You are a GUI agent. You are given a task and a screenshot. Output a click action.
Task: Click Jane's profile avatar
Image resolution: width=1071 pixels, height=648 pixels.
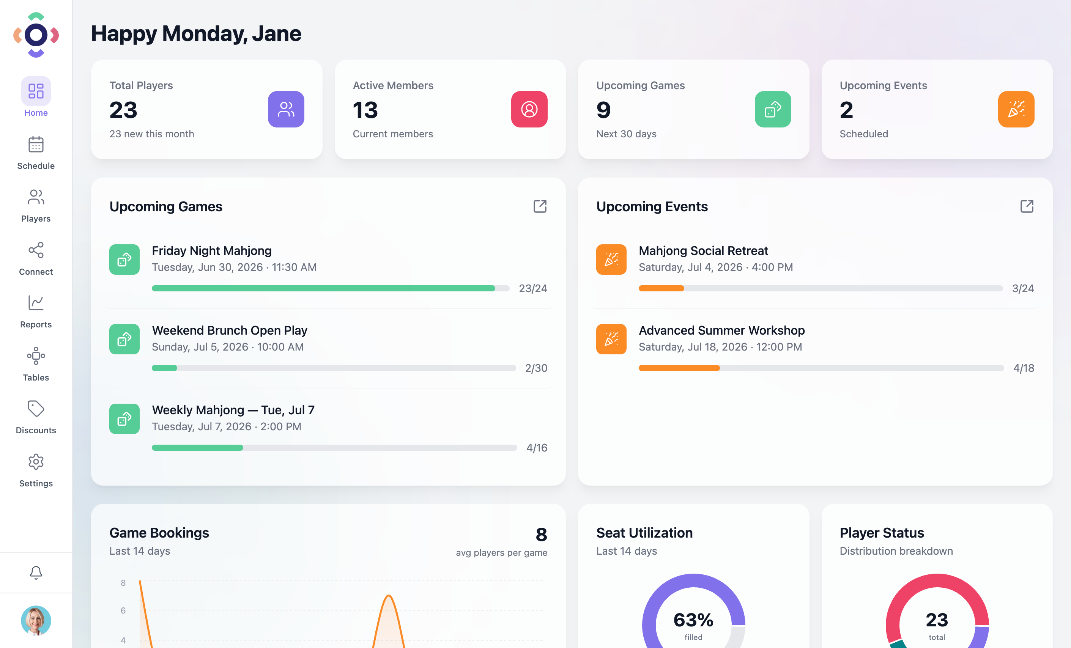tap(36, 621)
